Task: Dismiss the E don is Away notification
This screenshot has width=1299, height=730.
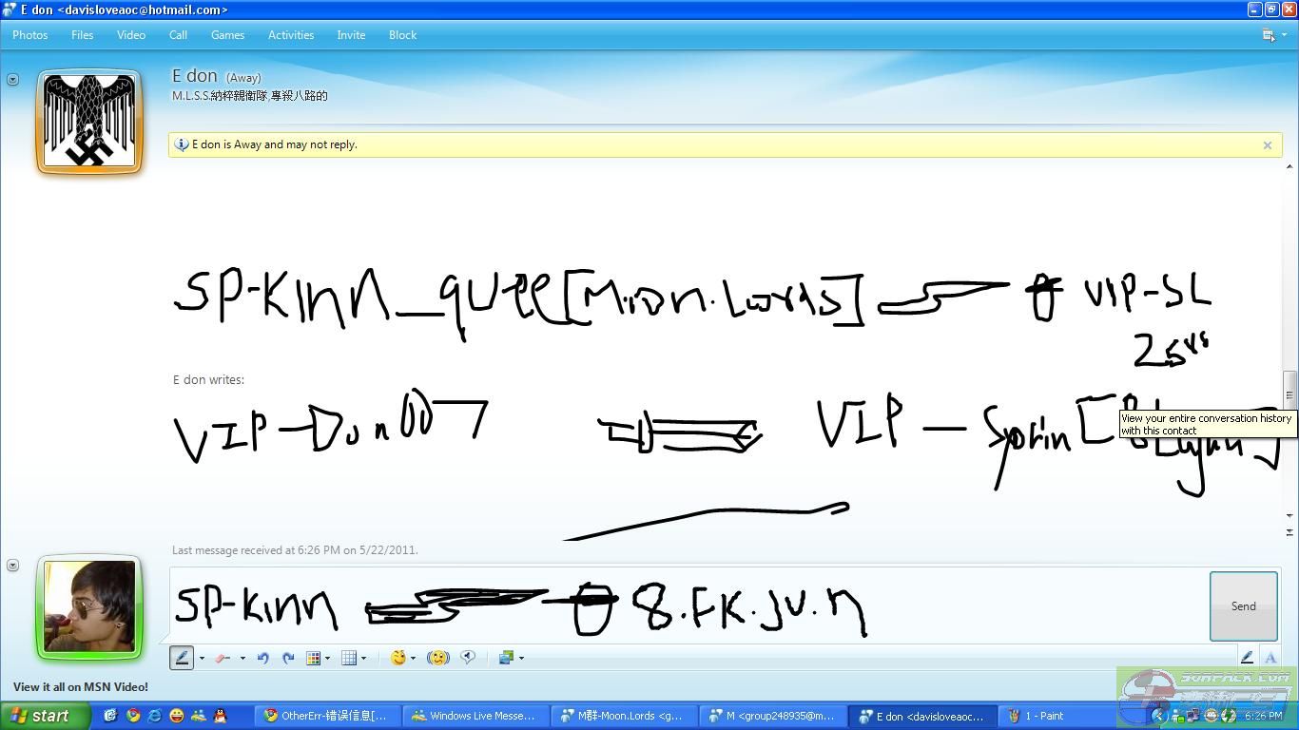Action: click(x=1267, y=145)
